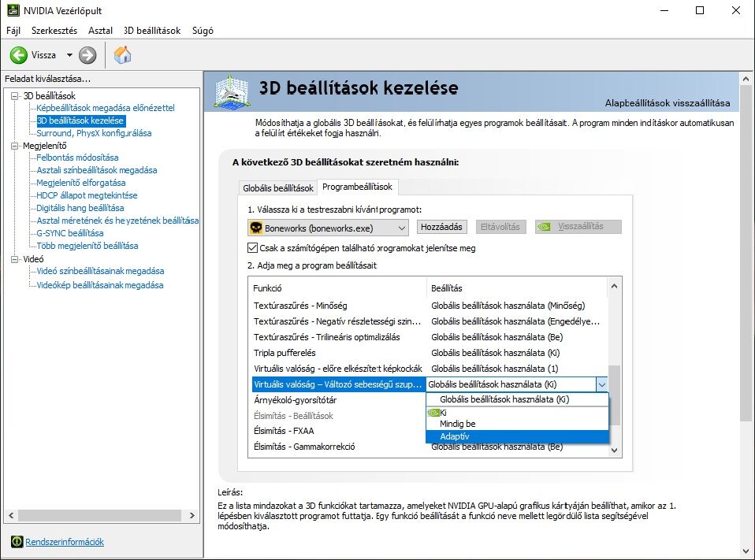The height and width of the screenshot is (560, 755).
Task: Open the Rendszerinformációk link
Action: (x=65, y=542)
